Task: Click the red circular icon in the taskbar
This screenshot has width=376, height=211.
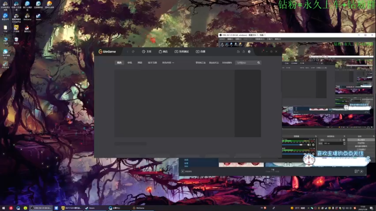Action: (x=11, y=208)
